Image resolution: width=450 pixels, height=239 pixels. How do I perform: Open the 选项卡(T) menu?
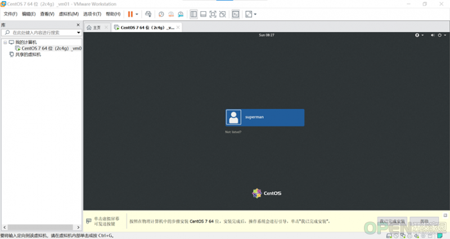tap(92, 14)
